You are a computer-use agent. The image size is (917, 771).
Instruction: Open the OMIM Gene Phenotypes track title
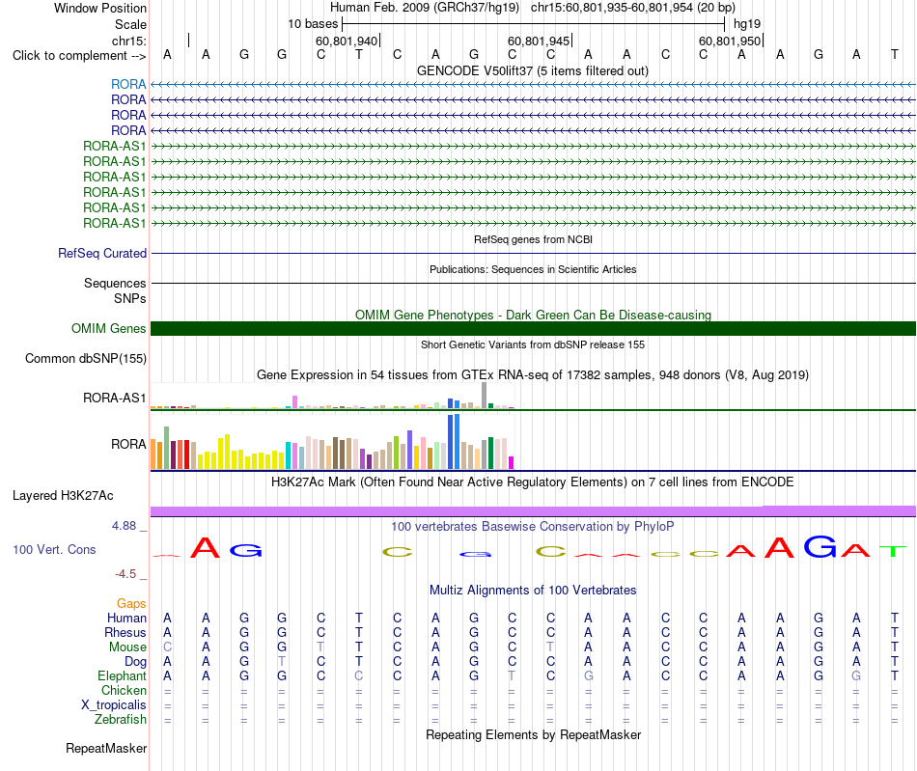point(533,316)
